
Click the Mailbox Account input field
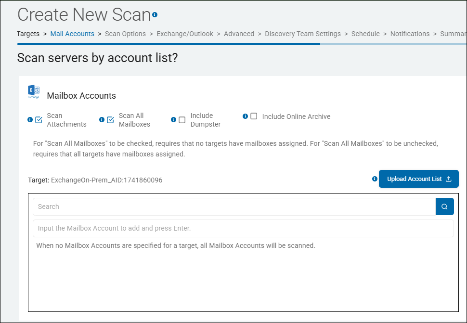tap(243, 228)
